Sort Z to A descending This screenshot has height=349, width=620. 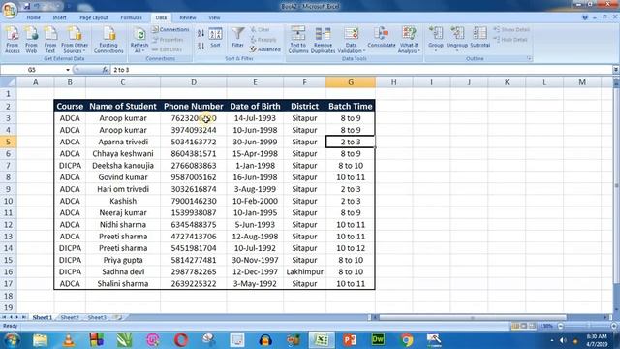tap(201, 46)
